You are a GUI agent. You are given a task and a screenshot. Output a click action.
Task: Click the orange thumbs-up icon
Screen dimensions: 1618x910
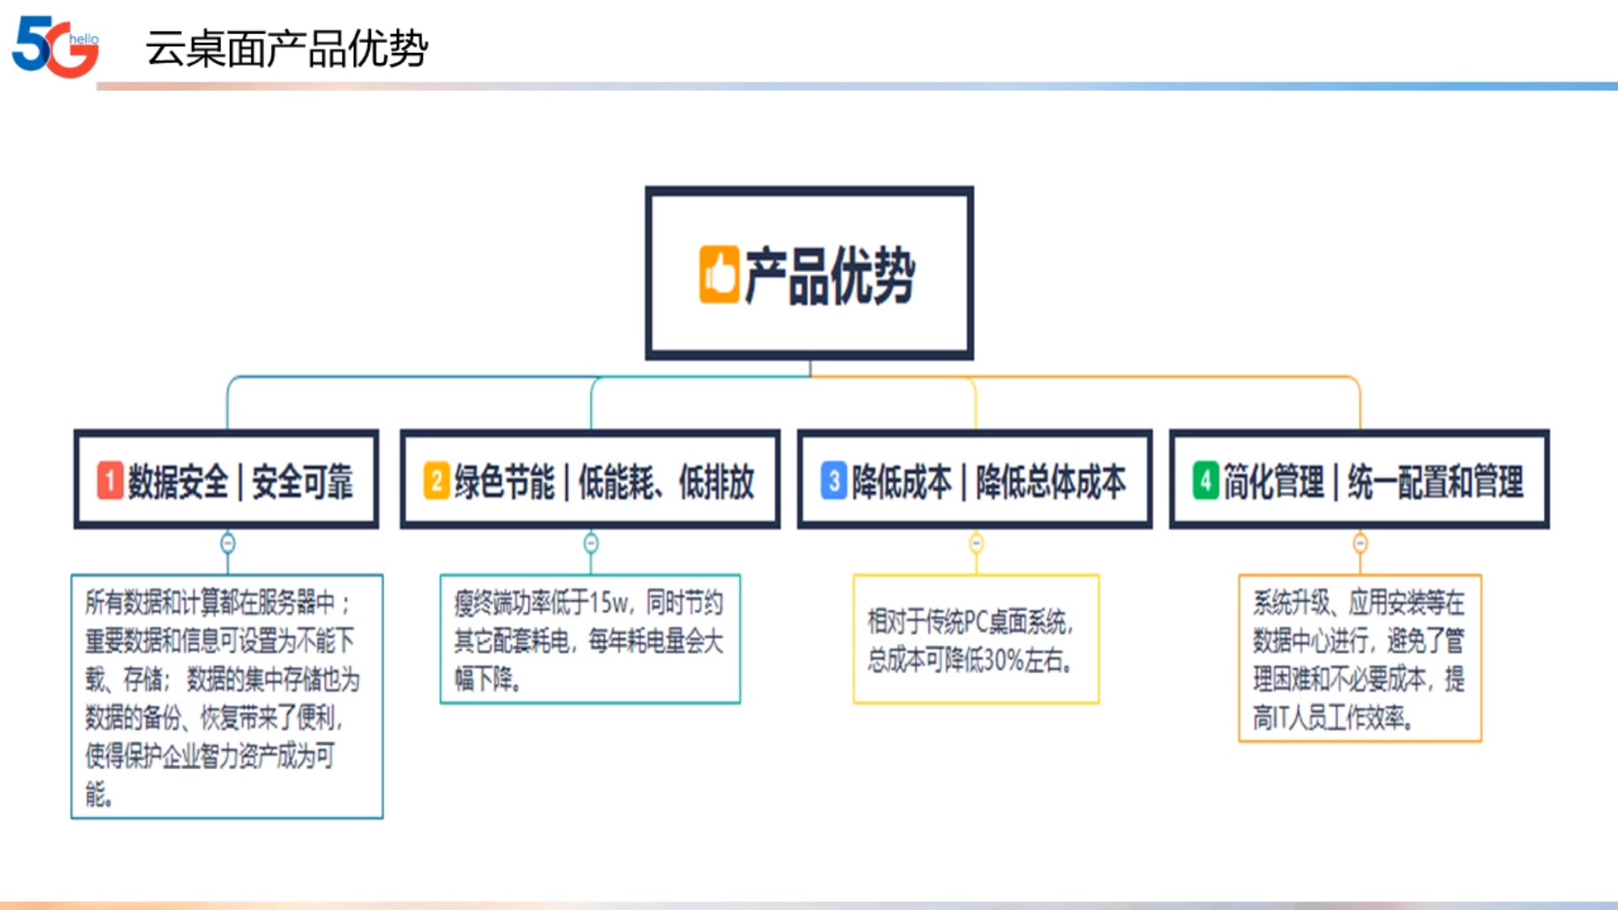point(719,275)
